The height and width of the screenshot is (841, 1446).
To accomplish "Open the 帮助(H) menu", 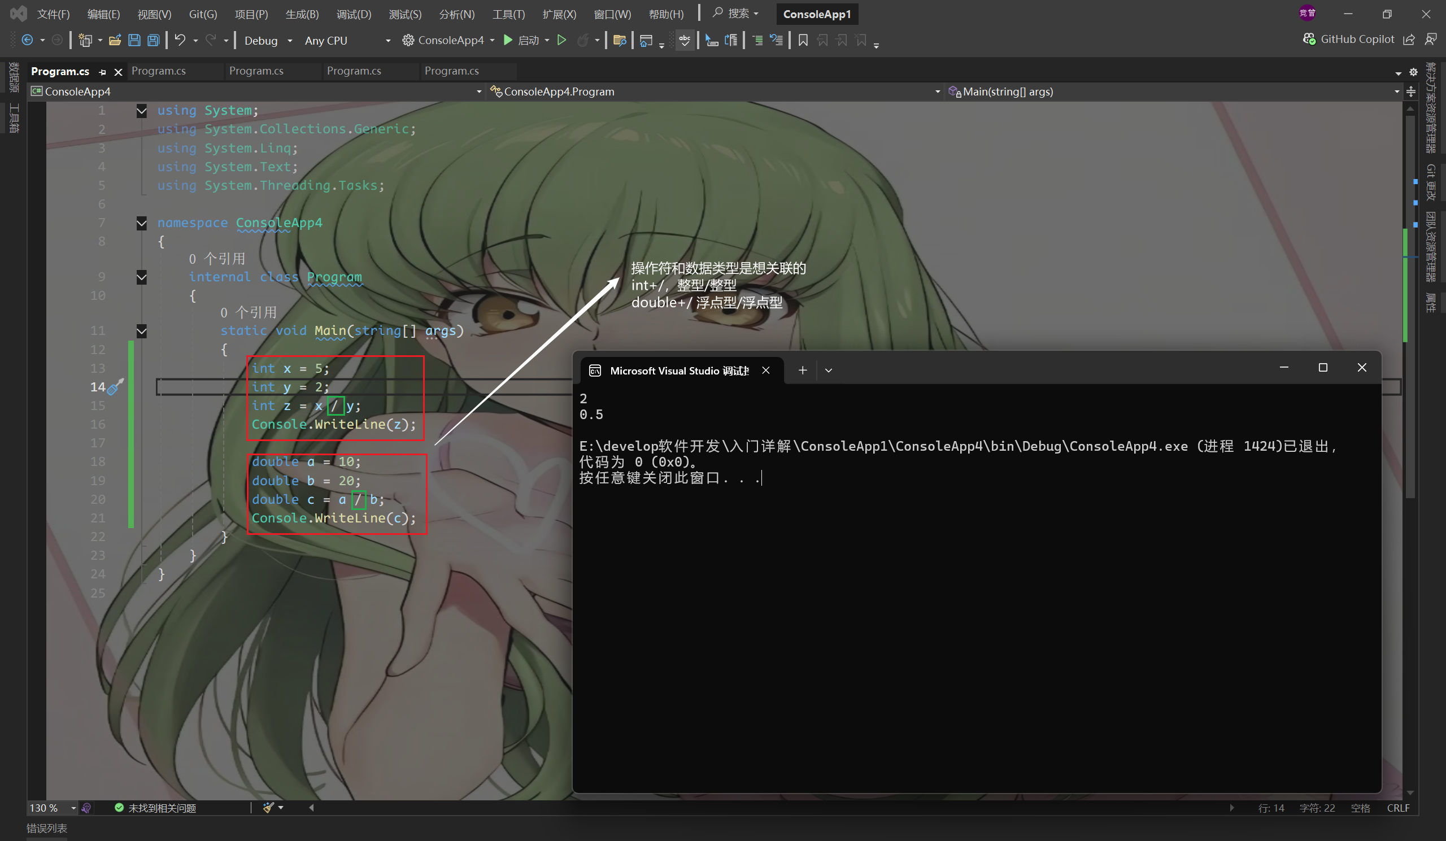I will click(x=665, y=14).
